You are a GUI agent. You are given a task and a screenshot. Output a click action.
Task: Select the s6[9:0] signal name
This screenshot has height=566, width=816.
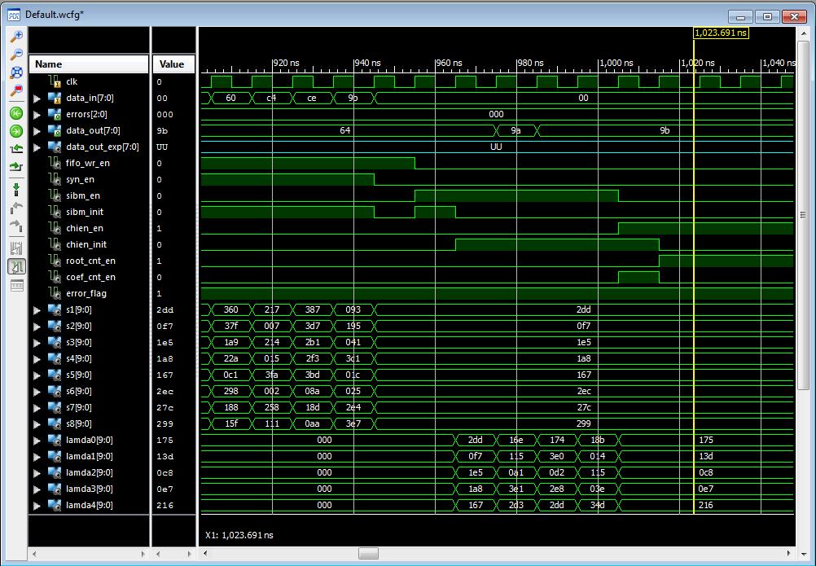[78, 391]
